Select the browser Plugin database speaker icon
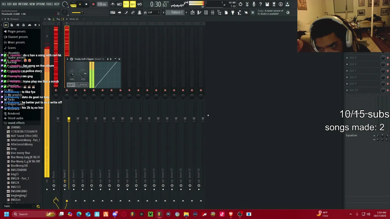 click(18, 25)
